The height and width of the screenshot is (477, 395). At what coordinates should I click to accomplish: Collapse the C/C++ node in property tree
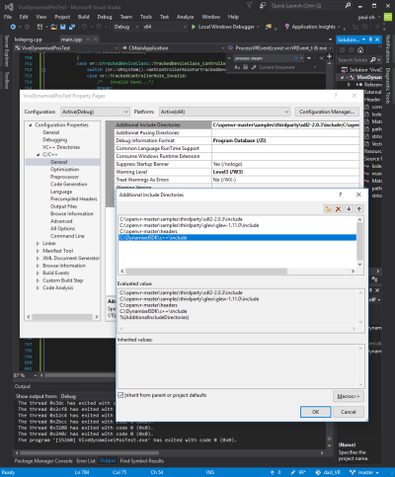pos(38,154)
